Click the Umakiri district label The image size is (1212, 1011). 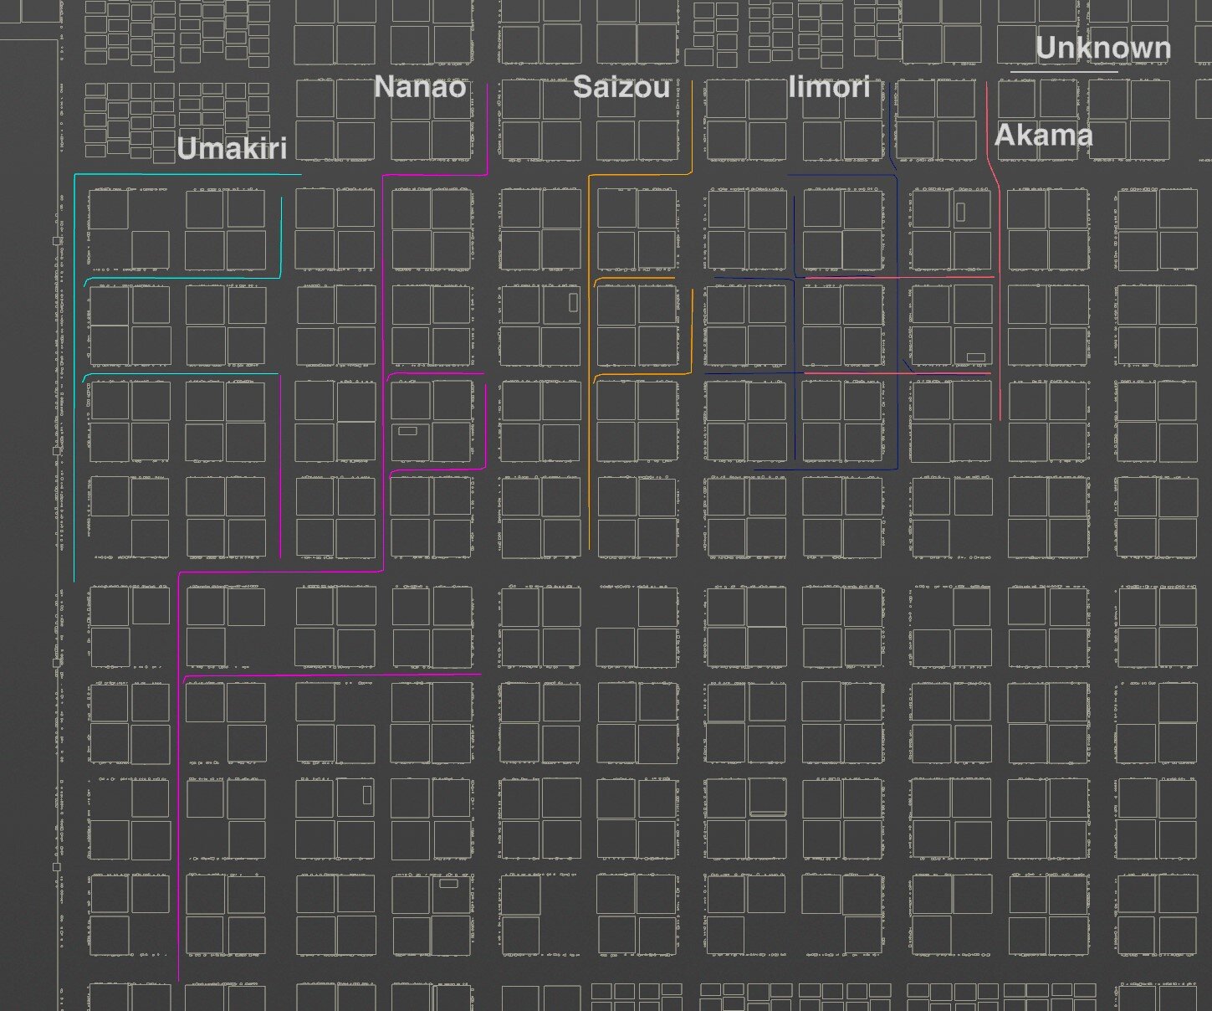[x=232, y=148]
